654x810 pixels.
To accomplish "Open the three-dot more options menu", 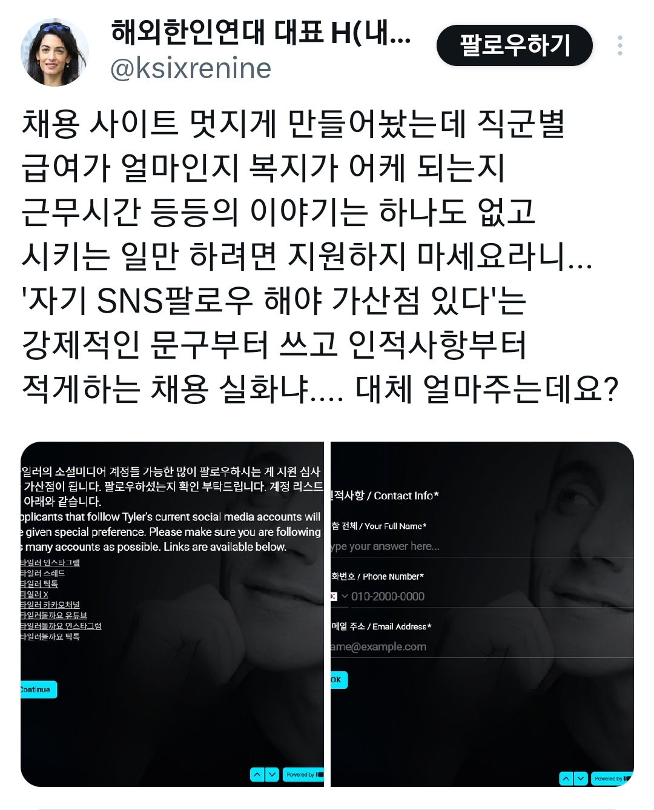I will pos(620,45).
